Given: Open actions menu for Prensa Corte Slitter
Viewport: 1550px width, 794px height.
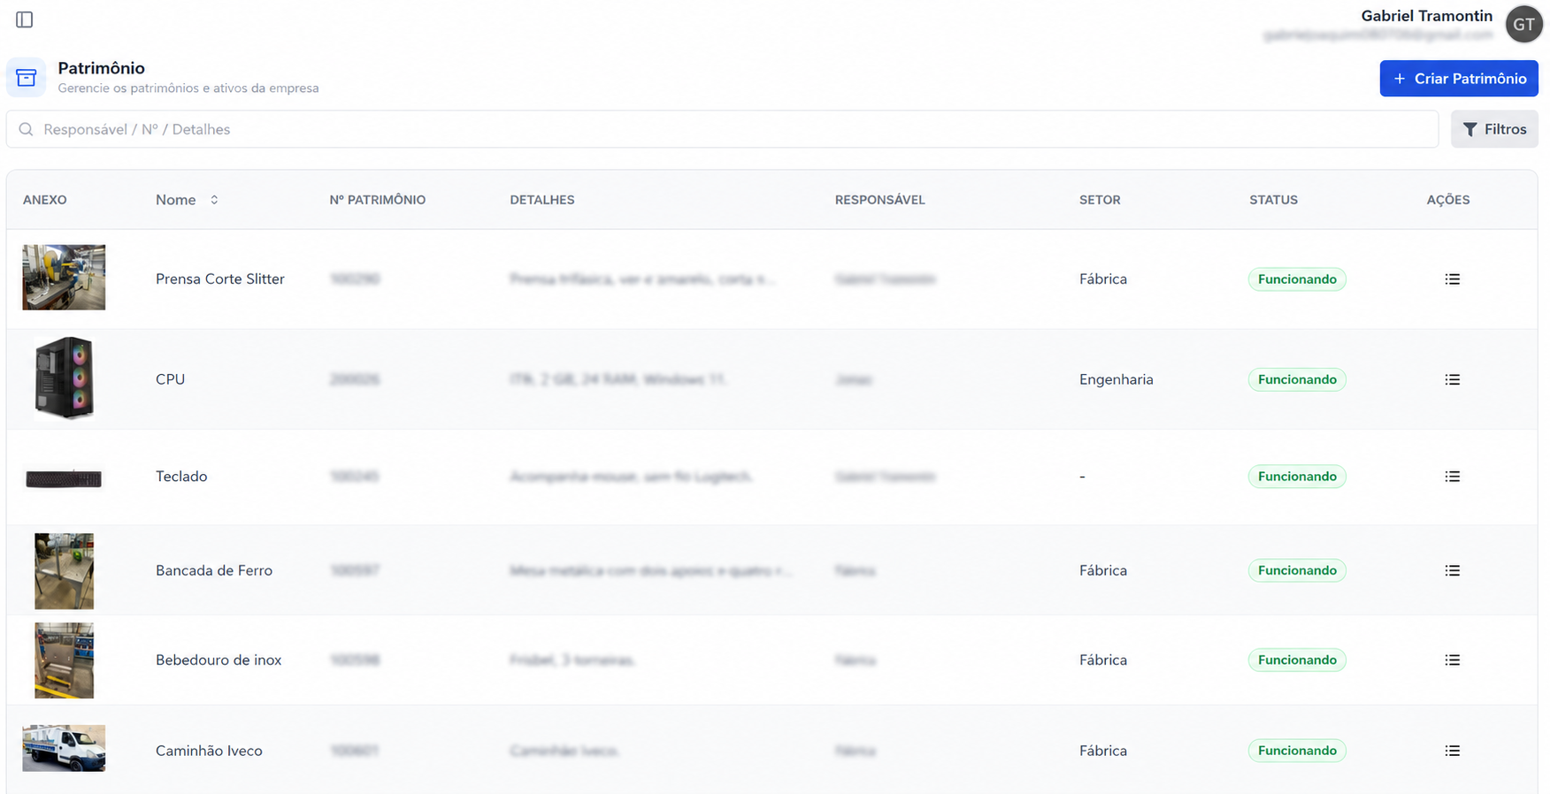Looking at the screenshot, I should click(1452, 279).
